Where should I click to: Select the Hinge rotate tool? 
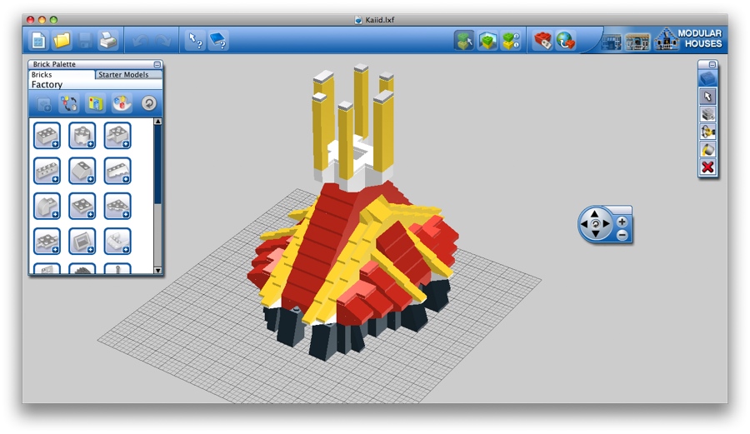pyautogui.click(x=707, y=132)
